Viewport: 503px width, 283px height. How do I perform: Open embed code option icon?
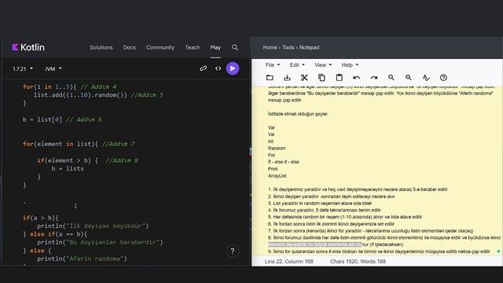click(x=218, y=68)
